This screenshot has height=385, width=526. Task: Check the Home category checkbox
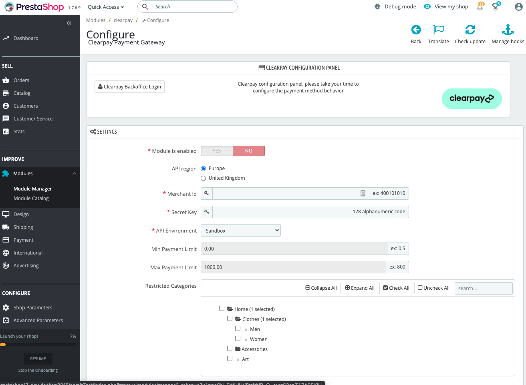[222, 309]
